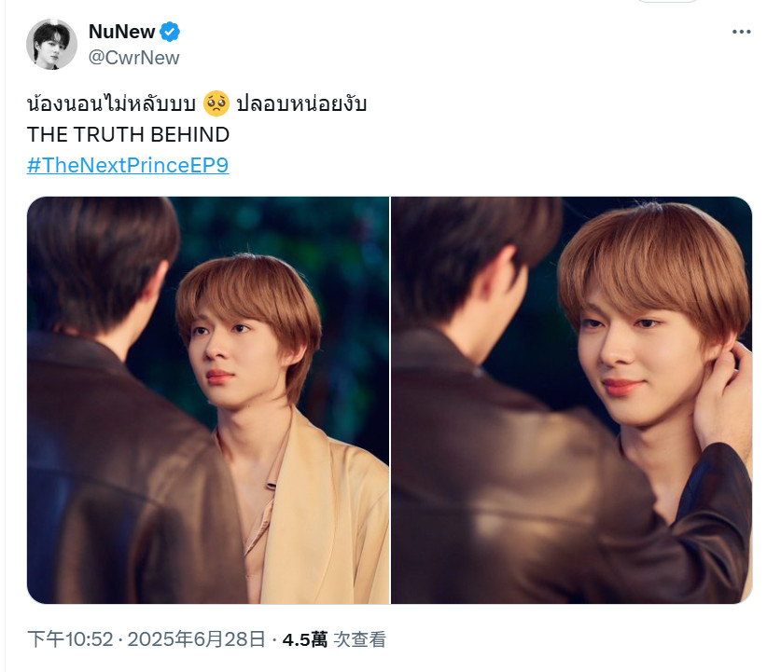This screenshot has height=672, width=767.
Task: Click the THE TRUTH BEHIND text line
Action: coord(128,134)
